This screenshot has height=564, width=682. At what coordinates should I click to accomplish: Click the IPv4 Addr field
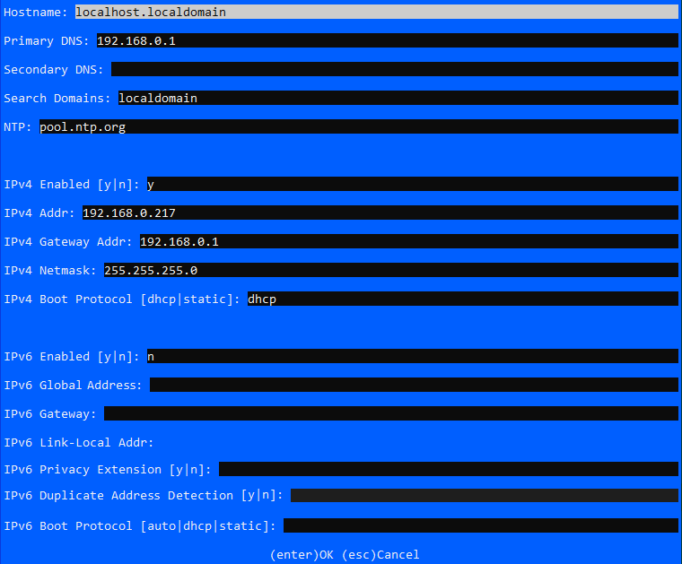(379, 213)
